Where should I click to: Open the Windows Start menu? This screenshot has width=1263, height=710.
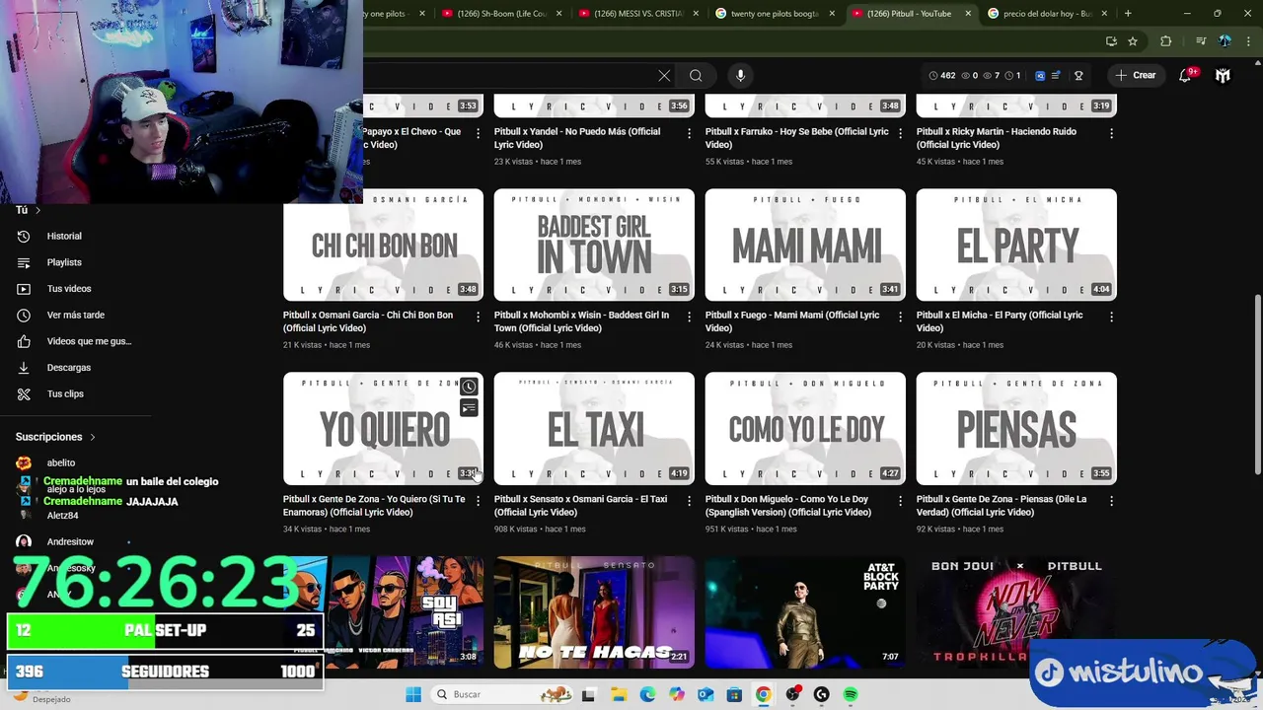click(413, 694)
